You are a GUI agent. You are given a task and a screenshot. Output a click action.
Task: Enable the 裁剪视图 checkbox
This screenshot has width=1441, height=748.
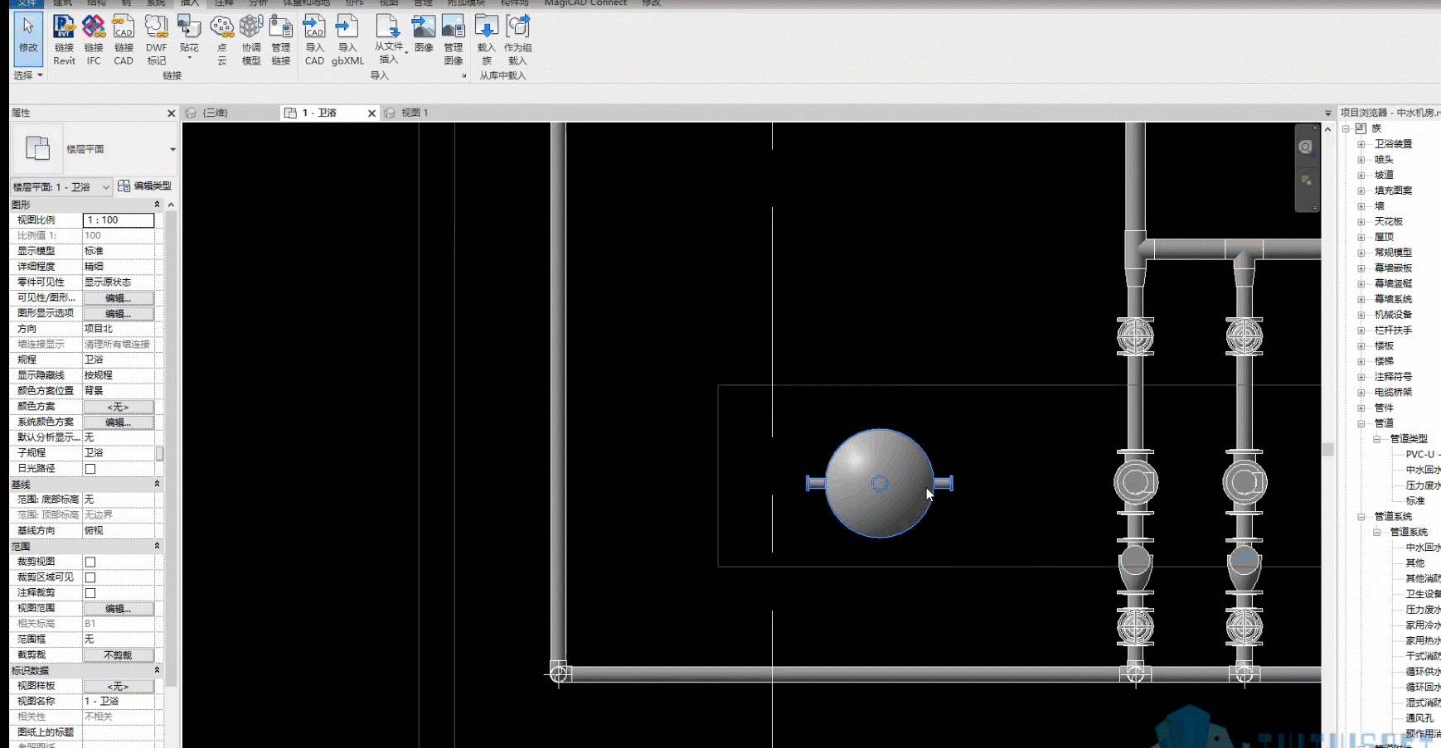tap(90, 562)
